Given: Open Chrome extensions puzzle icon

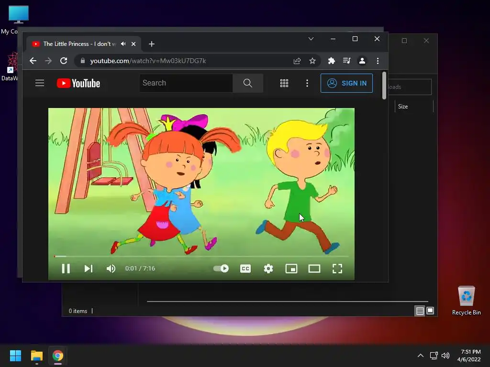Looking at the screenshot, I should [x=332, y=61].
